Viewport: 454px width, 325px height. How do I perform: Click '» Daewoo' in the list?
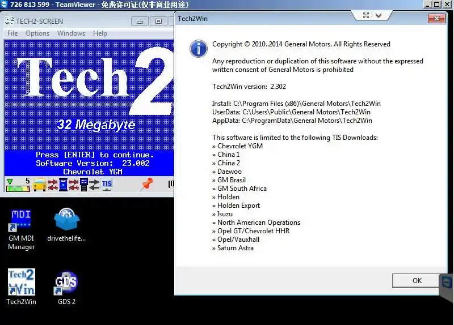227,172
